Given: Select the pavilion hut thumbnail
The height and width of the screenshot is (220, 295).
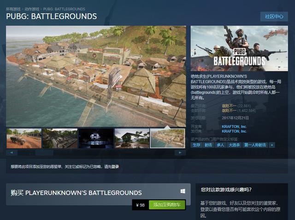Looking at the screenshot, I should pos(132,138).
